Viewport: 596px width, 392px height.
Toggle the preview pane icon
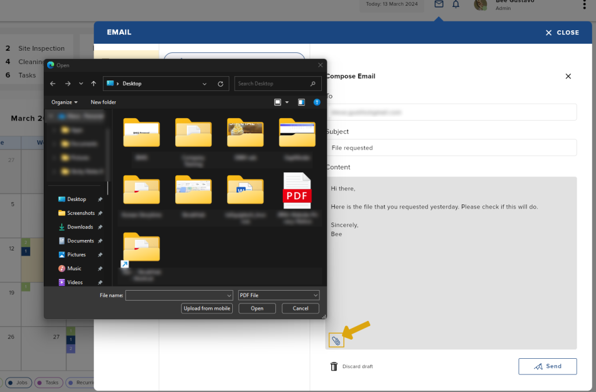pyautogui.click(x=301, y=103)
